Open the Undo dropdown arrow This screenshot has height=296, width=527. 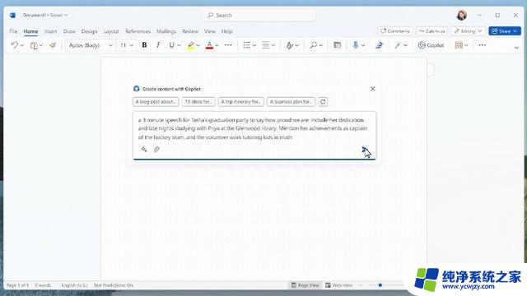[22, 45]
